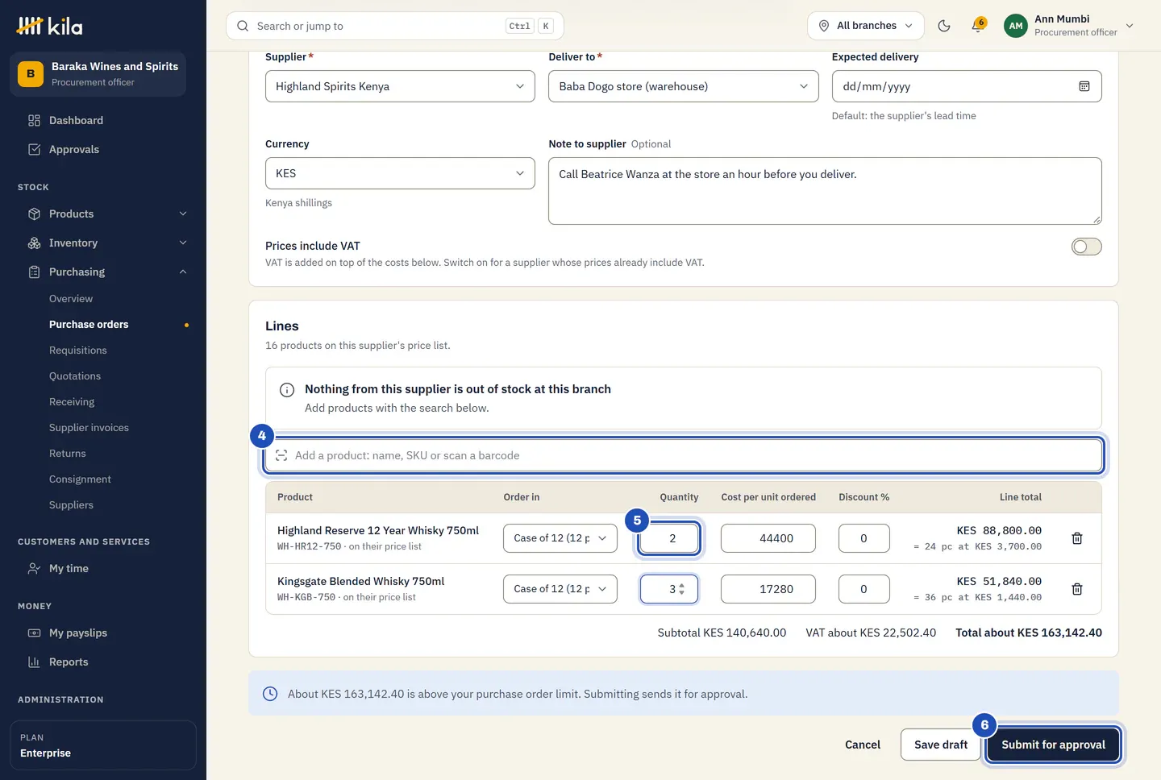This screenshot has height=780, width=1161.
Task: Open the Supplier dropdown
Action: 400,86
